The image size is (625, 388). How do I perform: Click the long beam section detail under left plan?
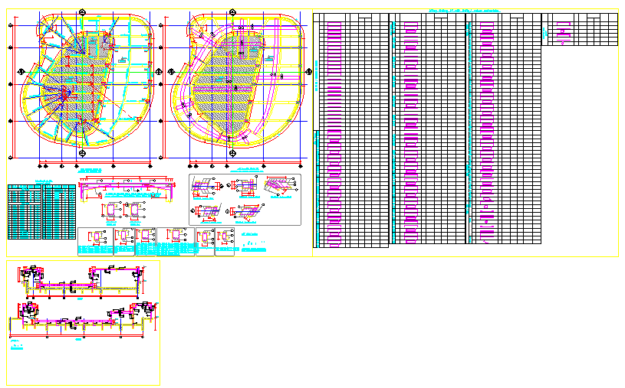[127, 184]
